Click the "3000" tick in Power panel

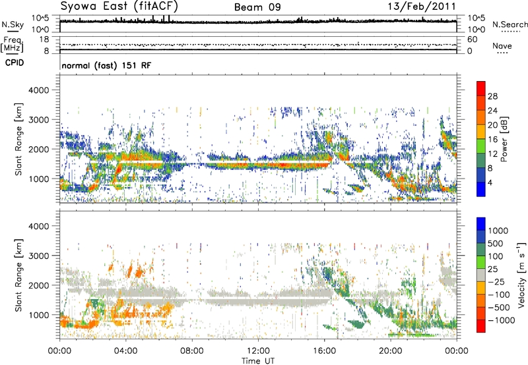pyautogui.click(x=38, y=120)
